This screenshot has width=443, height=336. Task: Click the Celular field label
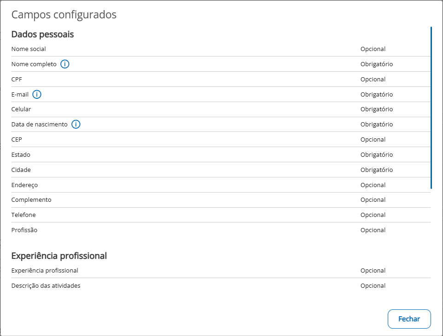[21, 109]
